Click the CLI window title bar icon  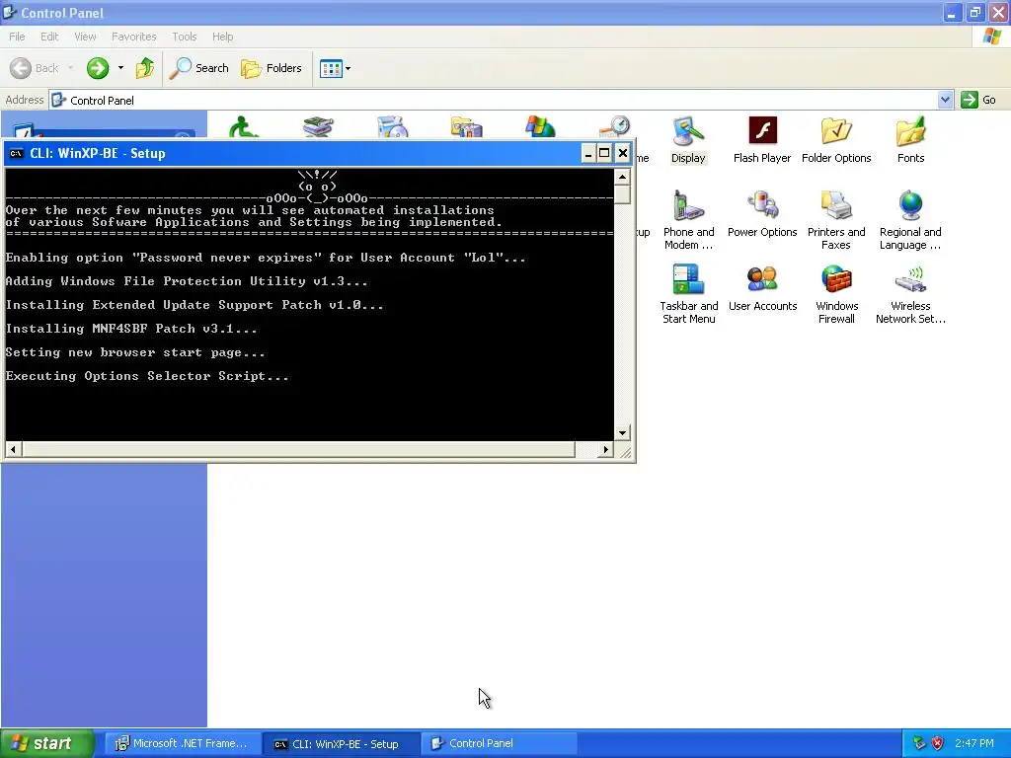click(x=16, y=153)
